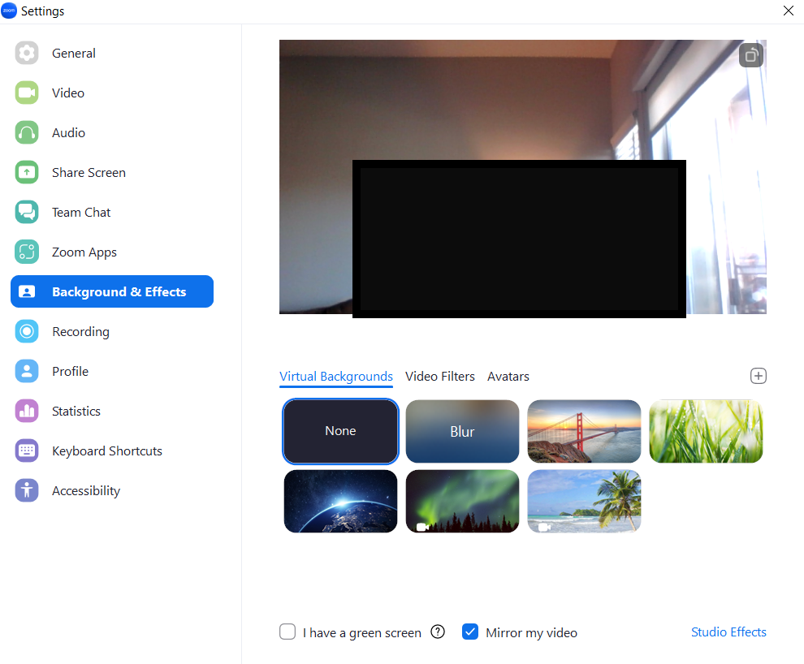The height and width of the screenshot is (664, 804).
Task: Open the Share Screen icon
Action: (27, 172)
